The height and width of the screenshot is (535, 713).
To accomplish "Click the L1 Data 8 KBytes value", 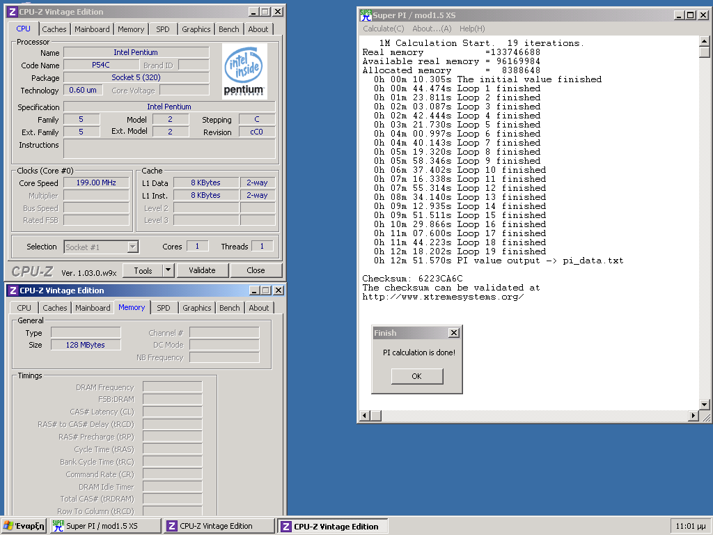I will click(x=206, y=183).
